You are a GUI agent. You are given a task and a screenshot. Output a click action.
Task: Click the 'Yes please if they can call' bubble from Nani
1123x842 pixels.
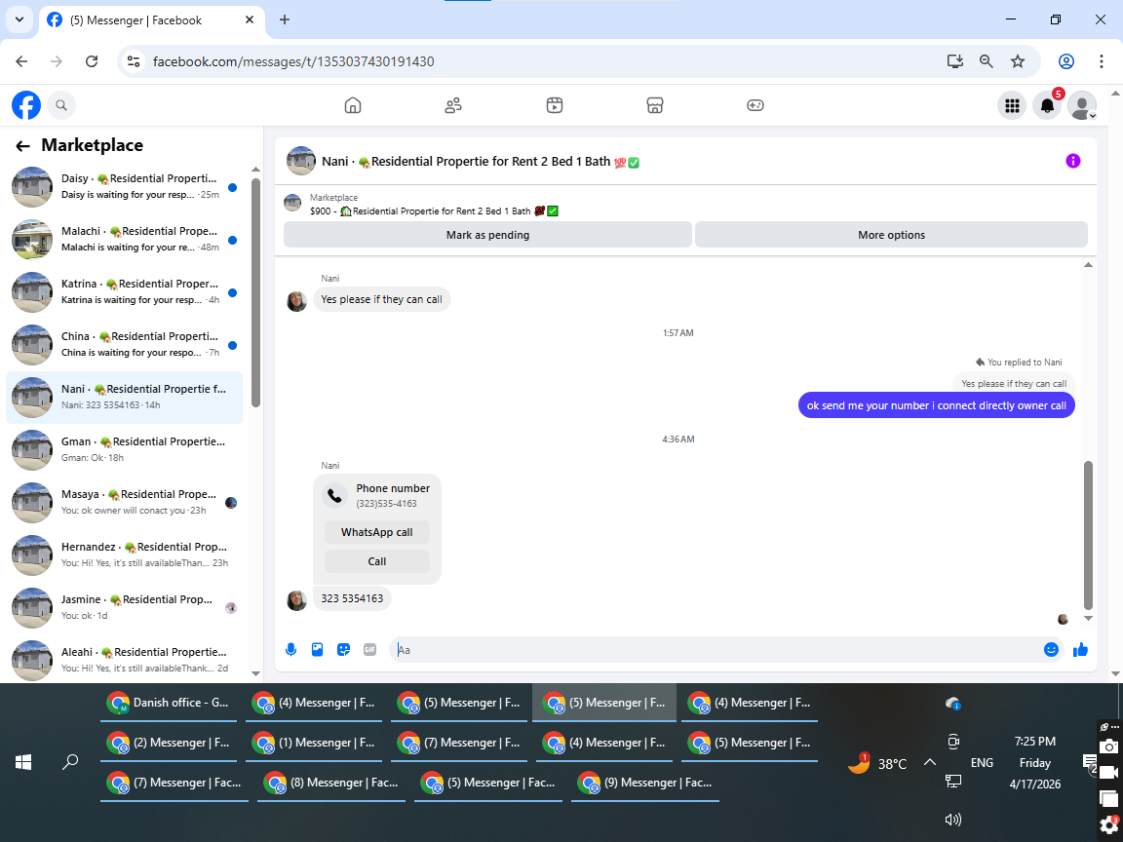[382, 299]
